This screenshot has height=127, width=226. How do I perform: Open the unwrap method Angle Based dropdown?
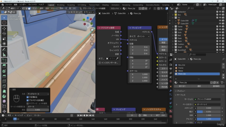tap(38, 94)
